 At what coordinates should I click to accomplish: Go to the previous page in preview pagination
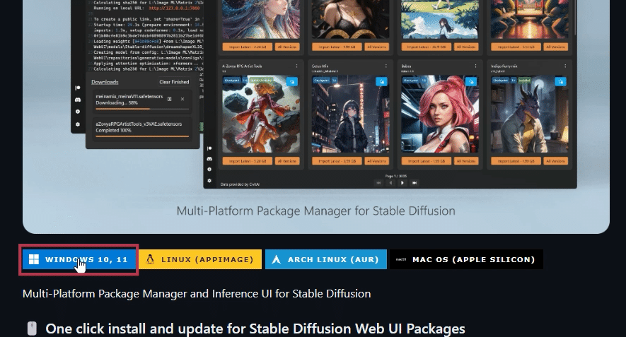click(390, 183)
